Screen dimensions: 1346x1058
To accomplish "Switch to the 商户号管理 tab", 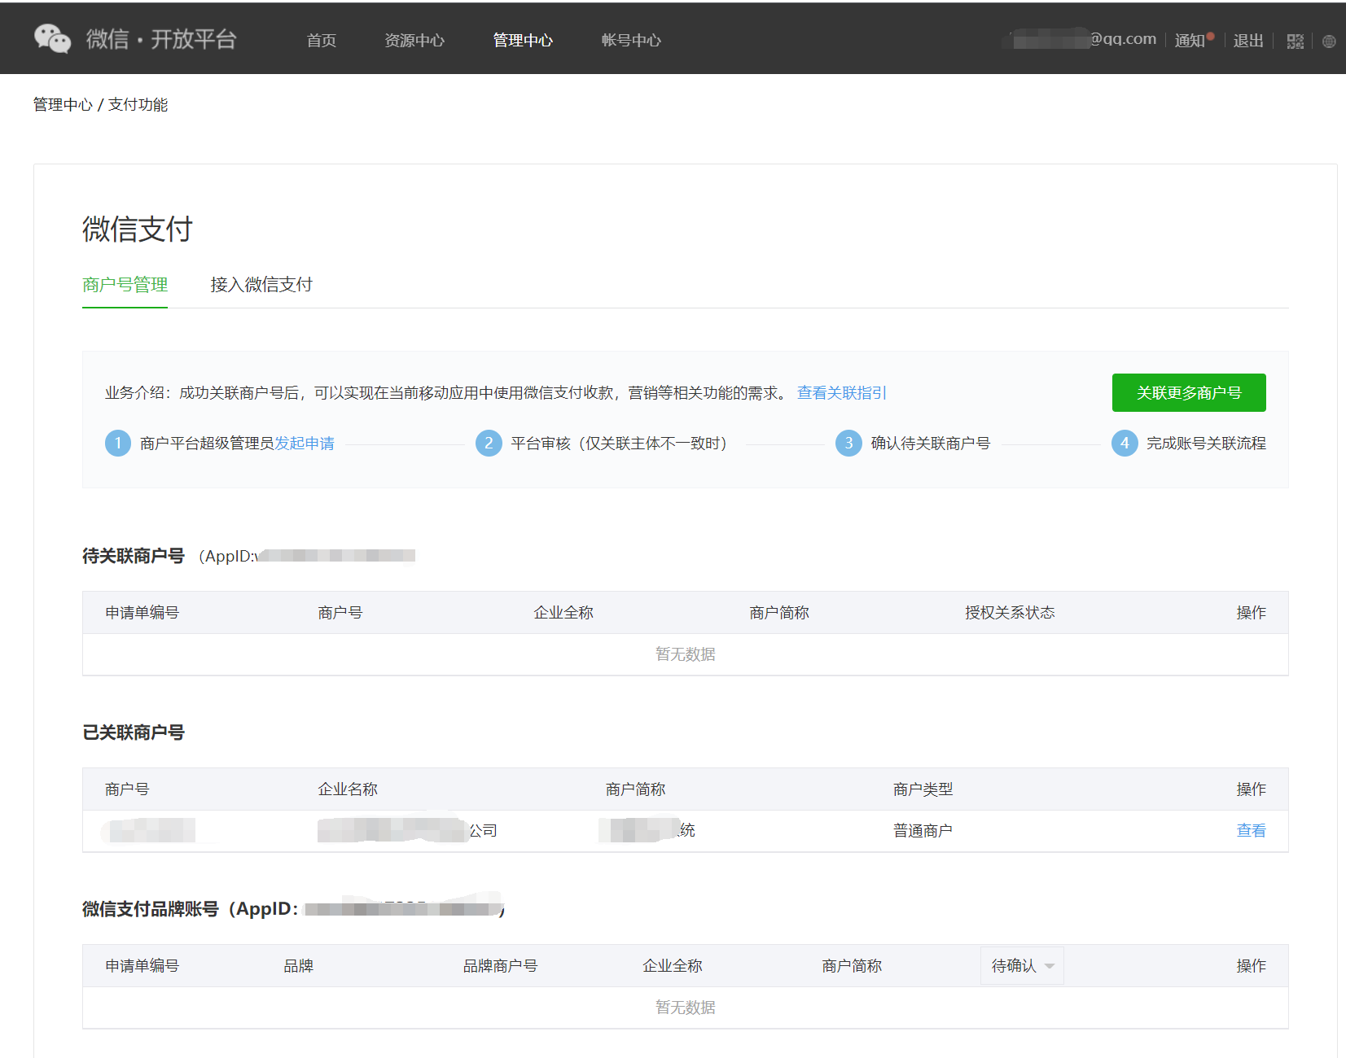I will coord(125,284).
